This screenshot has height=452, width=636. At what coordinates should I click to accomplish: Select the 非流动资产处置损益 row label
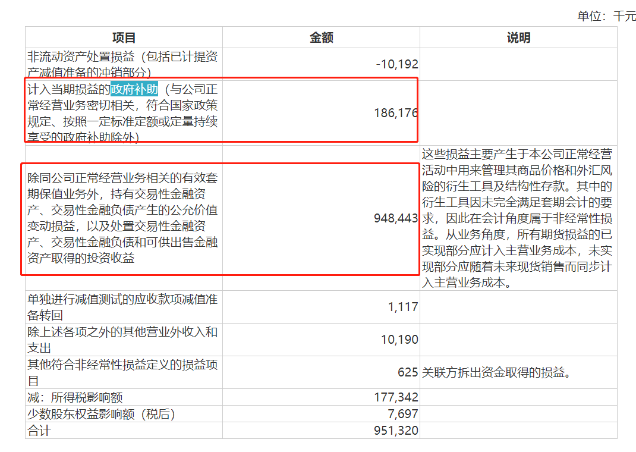(122, 64)
